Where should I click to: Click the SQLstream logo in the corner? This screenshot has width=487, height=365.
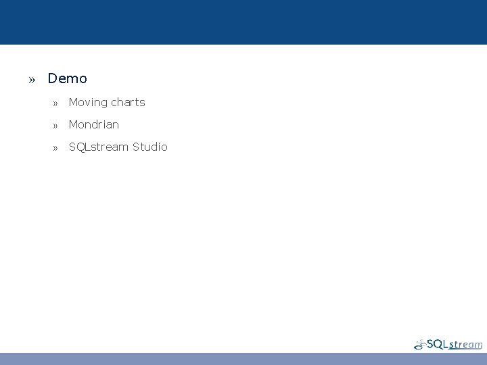pyautogui.click(x=448, y=344)
